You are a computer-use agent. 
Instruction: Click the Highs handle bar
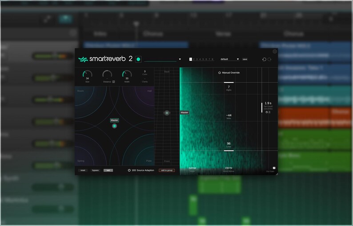click(x=229, y=83)
